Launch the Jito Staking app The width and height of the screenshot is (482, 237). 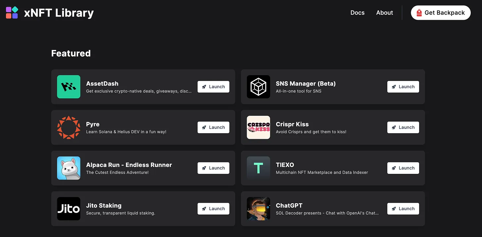213,209
